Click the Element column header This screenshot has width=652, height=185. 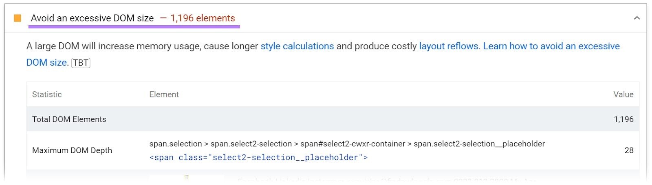pos(164,95)
